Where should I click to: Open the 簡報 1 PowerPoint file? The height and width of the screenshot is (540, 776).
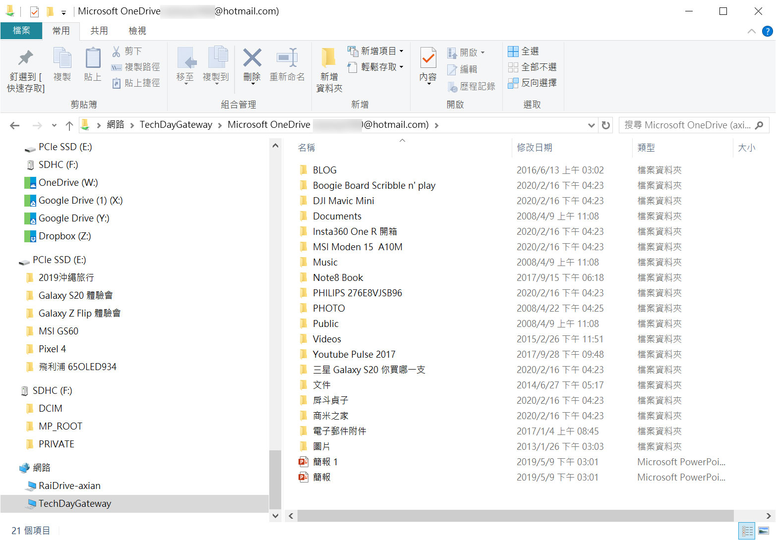[x=325, y=462]
